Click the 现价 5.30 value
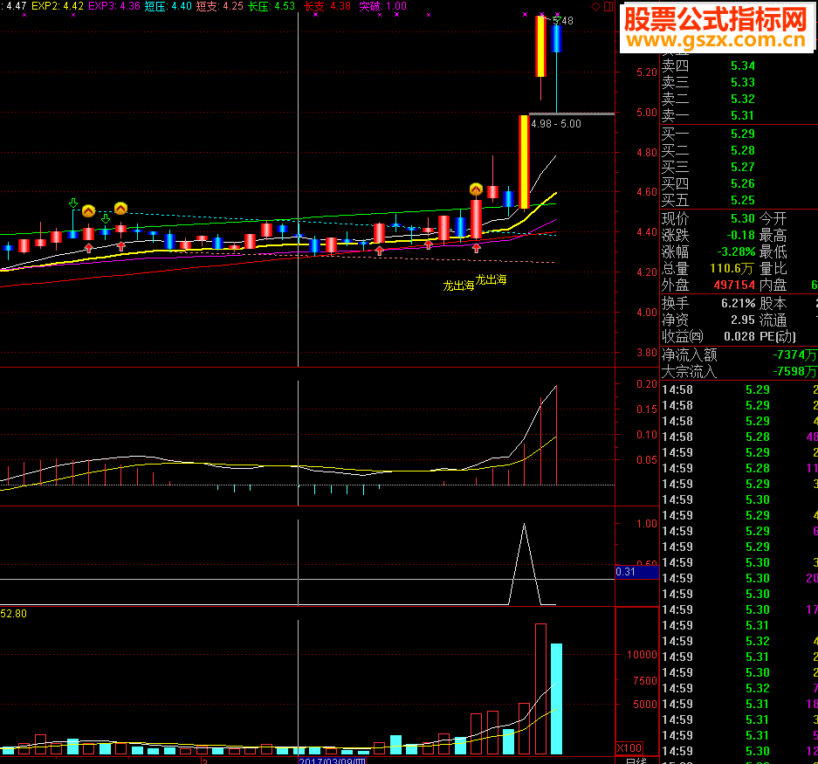This screenshot has height=764, width=818. click(x=743, y=218)
